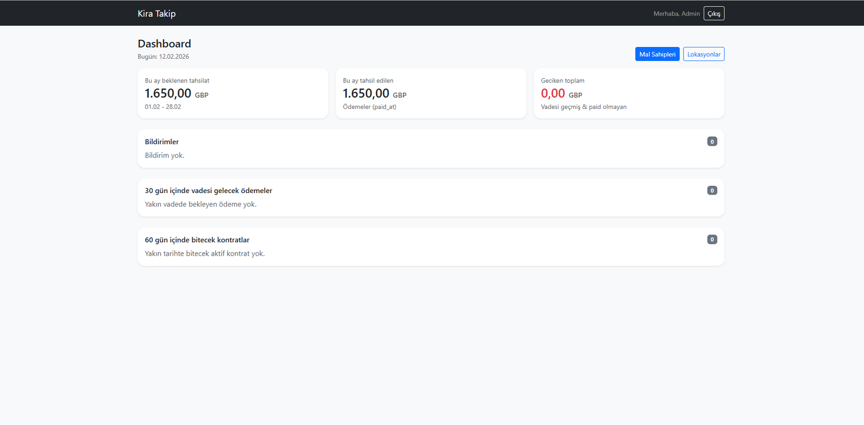This screenshot has width=864, height=425.
Task: Click the Bildirimler section title
Action: pyautogui.click(x=161, y=142)
